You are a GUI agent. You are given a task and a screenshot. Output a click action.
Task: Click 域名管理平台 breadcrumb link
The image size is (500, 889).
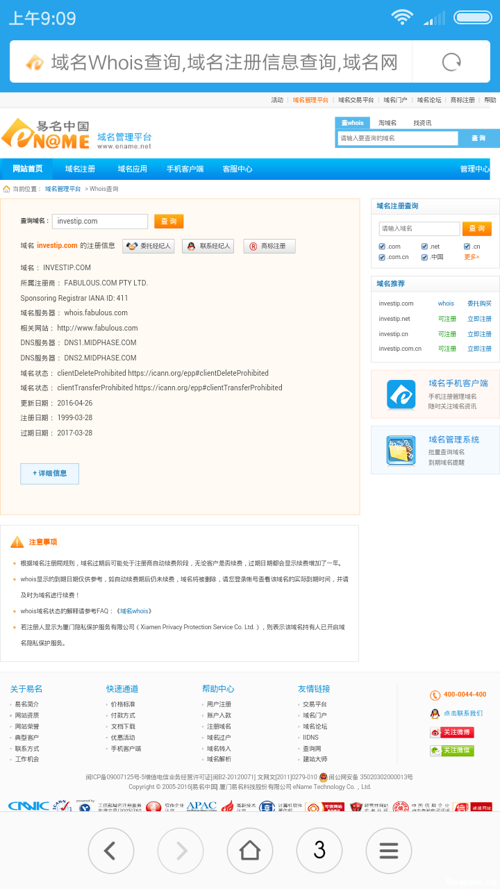tap(62, 189)
